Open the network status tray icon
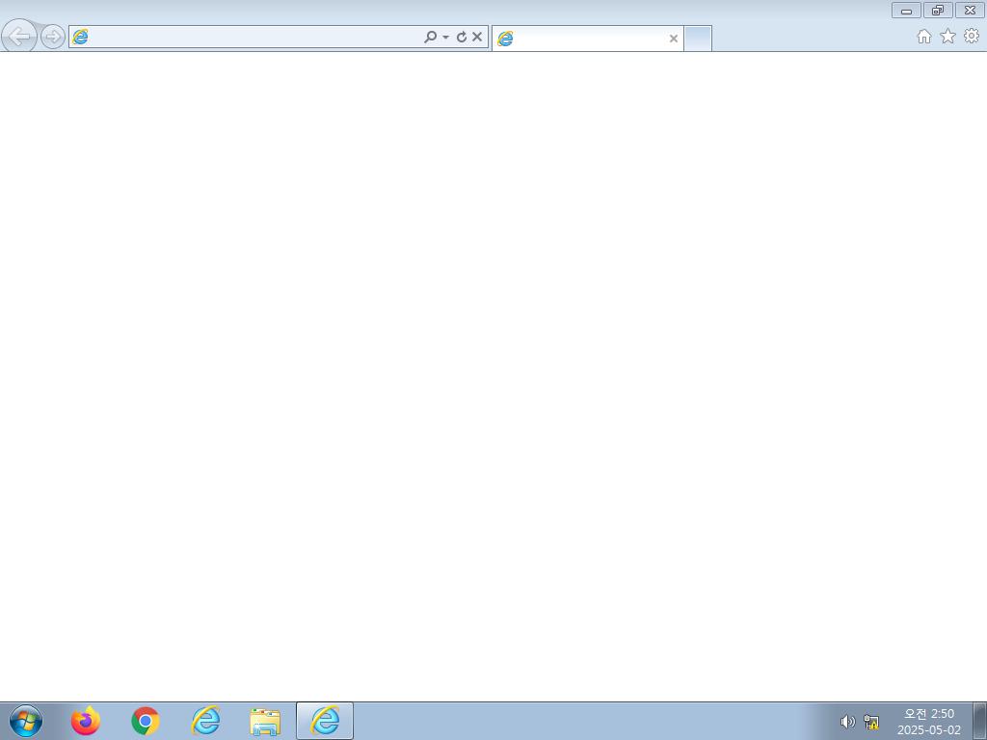The width and height of the screenshot is (987, 740). (871, 722)
